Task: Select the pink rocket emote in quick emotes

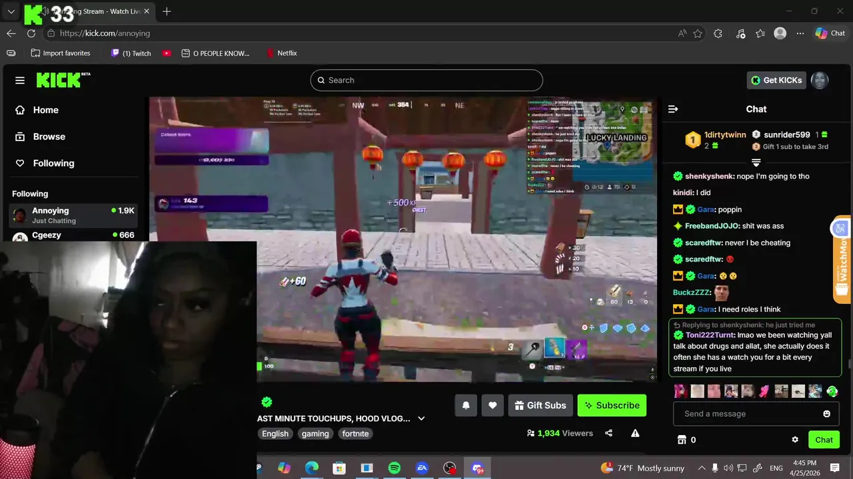Action: click(764, 391)
